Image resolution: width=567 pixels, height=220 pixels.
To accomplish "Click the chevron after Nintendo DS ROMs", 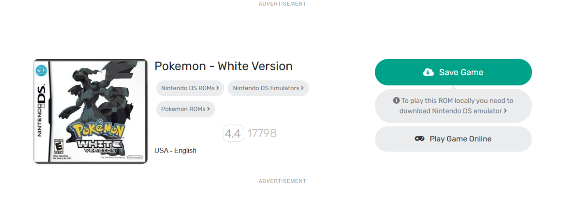I will pyautogui.click(x=218, y=88).
